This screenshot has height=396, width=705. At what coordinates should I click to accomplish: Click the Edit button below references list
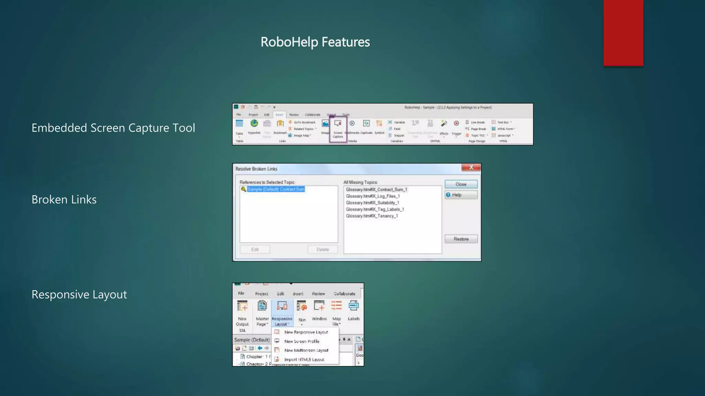point(255,250)
